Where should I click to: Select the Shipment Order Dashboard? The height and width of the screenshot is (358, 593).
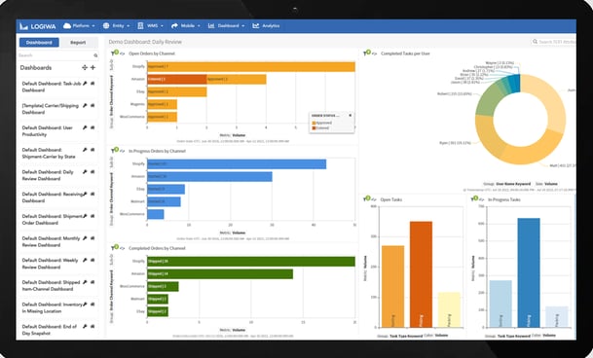point(53,219)
